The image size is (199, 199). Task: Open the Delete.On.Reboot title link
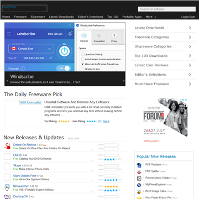25,145
